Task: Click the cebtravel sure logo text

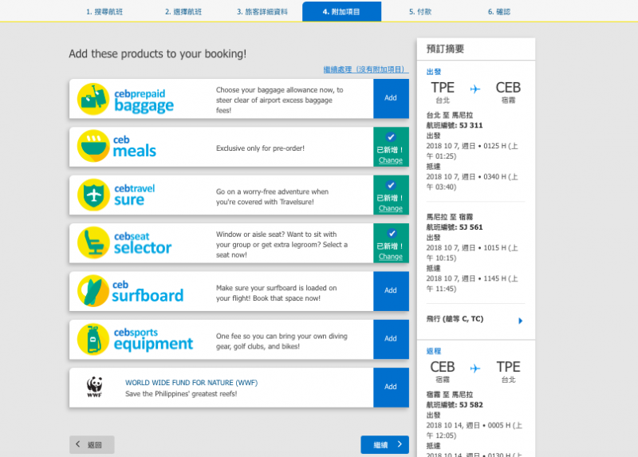Action: click(x=134, y=195)
